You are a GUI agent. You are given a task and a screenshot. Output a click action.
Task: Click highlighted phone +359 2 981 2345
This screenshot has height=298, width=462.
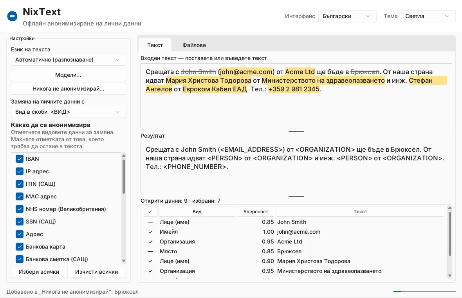click(x=294, y=89)
